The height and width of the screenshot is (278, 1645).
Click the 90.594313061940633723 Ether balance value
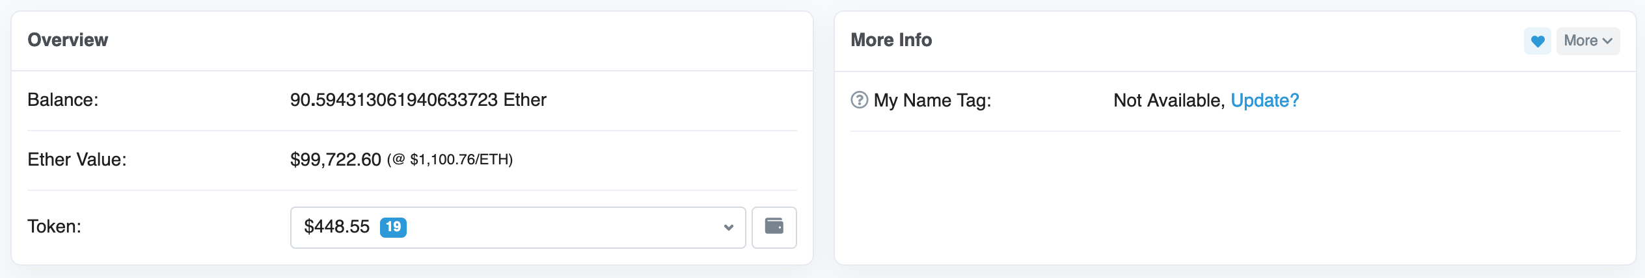(x=418, y=100)
